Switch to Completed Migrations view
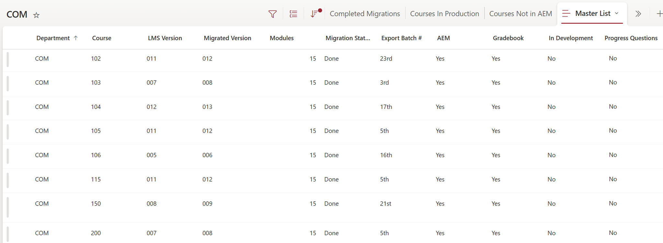 coord(365,14)
